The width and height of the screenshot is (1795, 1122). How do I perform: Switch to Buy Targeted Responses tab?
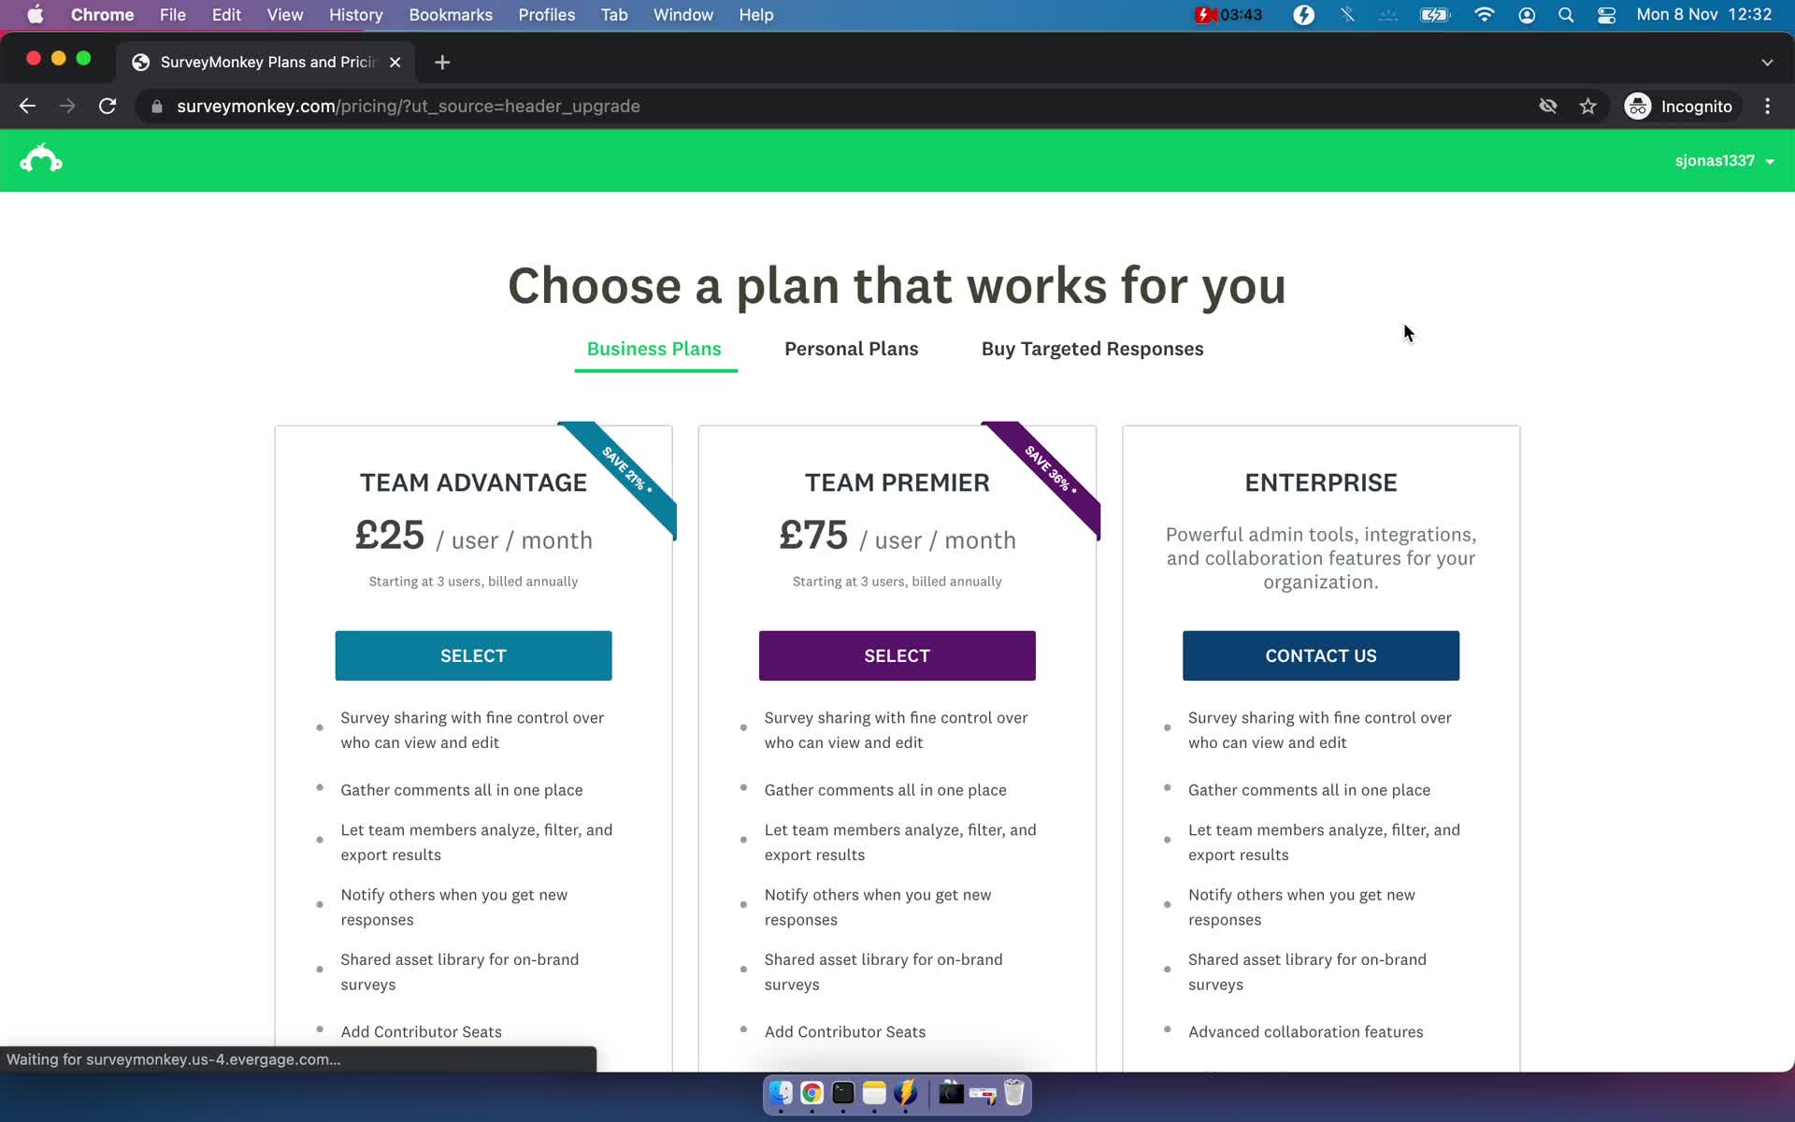pos(1092,349)
